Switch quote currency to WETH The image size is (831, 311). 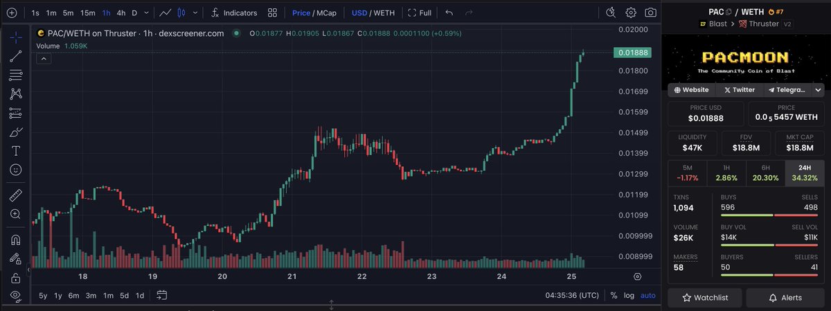385,12
